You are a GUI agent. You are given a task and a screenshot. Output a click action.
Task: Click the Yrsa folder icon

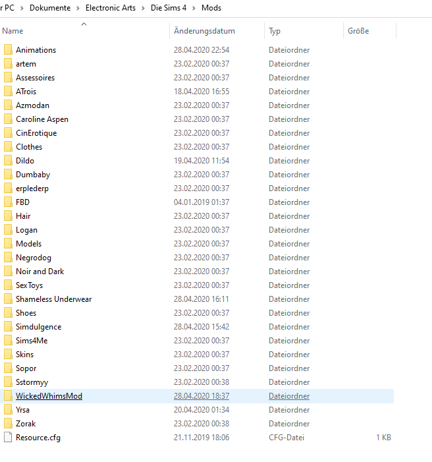click(9, 410)
